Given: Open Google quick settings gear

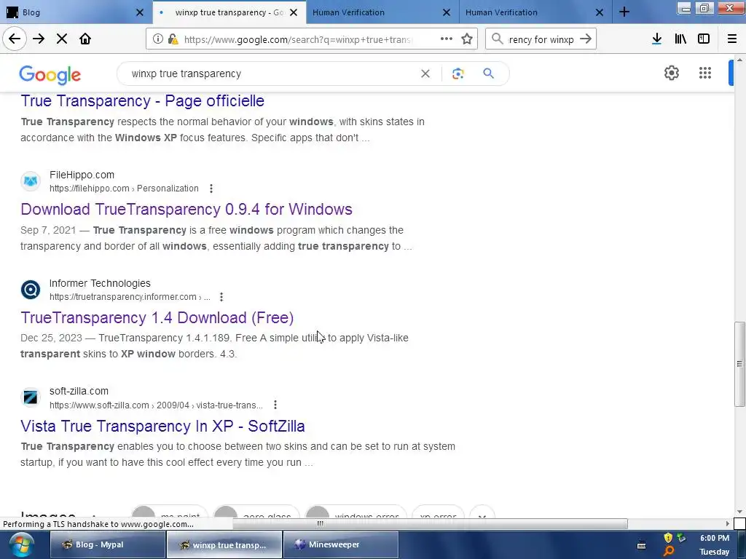Looking at the screenshot, I should pos(671,74).
